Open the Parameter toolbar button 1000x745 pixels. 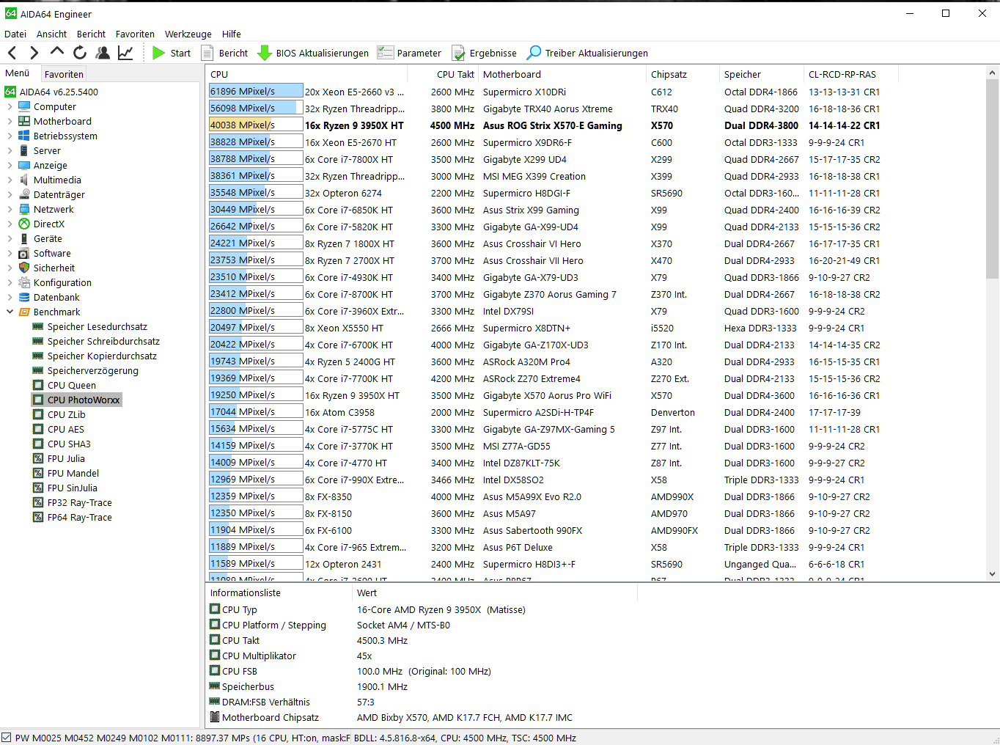409,53
